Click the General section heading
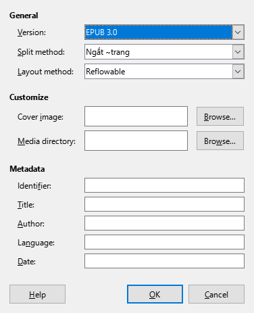Screen dimensions: 254x313 (24, 16)
